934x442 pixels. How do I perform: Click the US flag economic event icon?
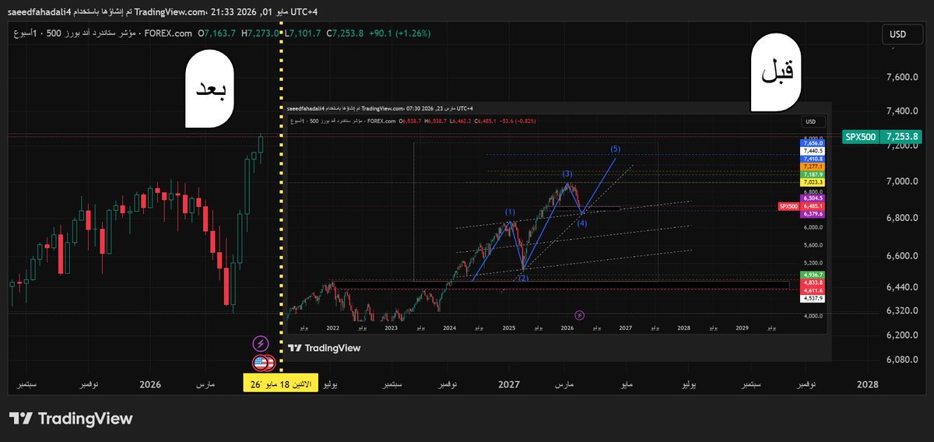tap(262, 362)
